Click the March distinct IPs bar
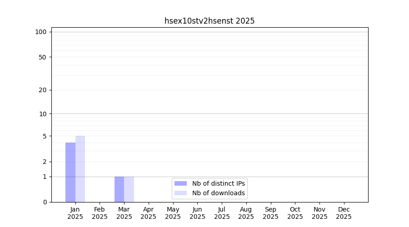Image resolution: width=409 pixels, height=227 pixels. click(119, 189)
